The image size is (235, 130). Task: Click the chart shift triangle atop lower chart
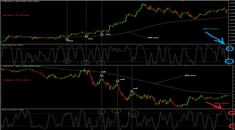point(186,66)
